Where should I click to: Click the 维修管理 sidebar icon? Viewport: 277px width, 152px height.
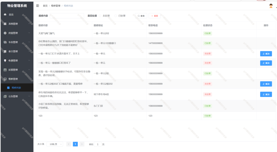pyautogui.click(x=5, y=79)
